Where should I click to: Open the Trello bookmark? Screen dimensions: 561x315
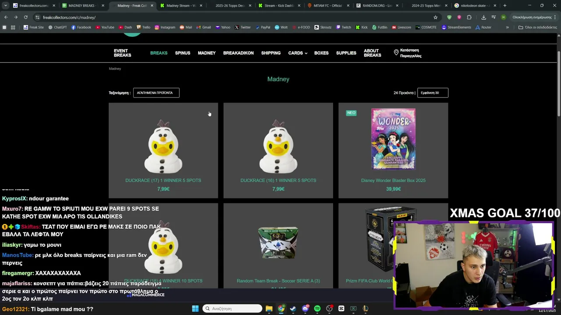143,27
